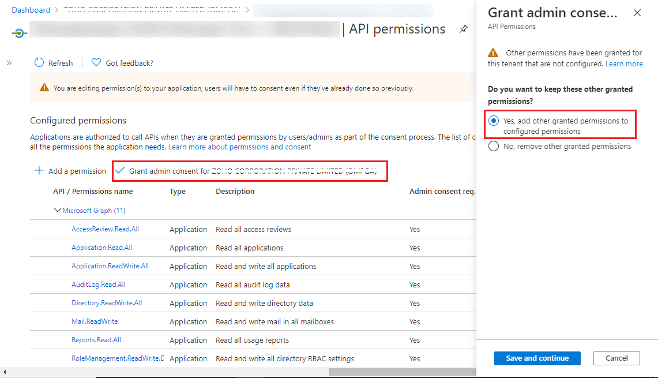Collapse the Microsoft Graph (11) group
Viewport: 658px width, 378px height.
[57, 210]
